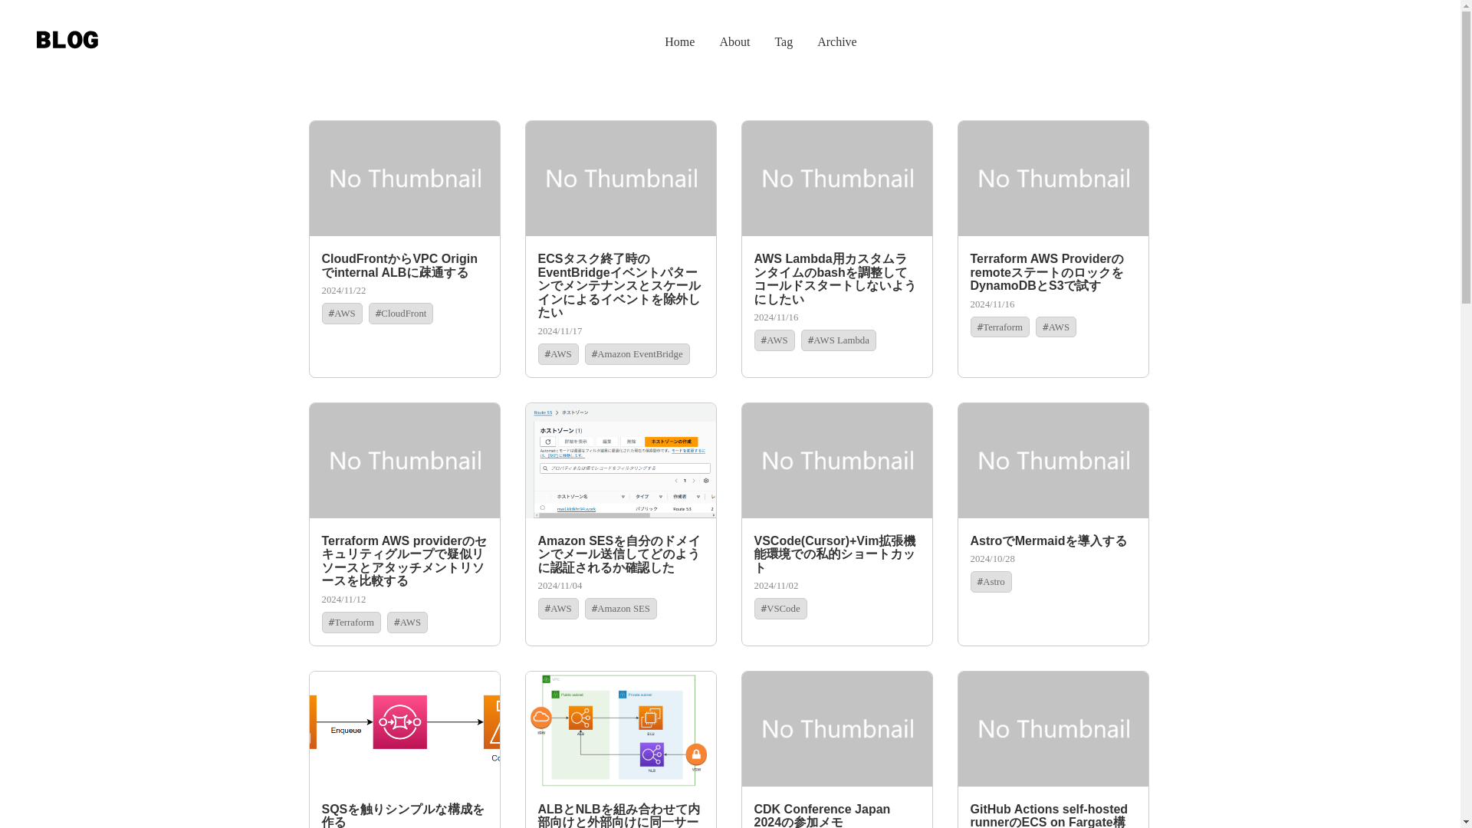The image size is (1472, 828).
Task: Click #AWS tag on remote state article
Action: (x=1056, y=327)
